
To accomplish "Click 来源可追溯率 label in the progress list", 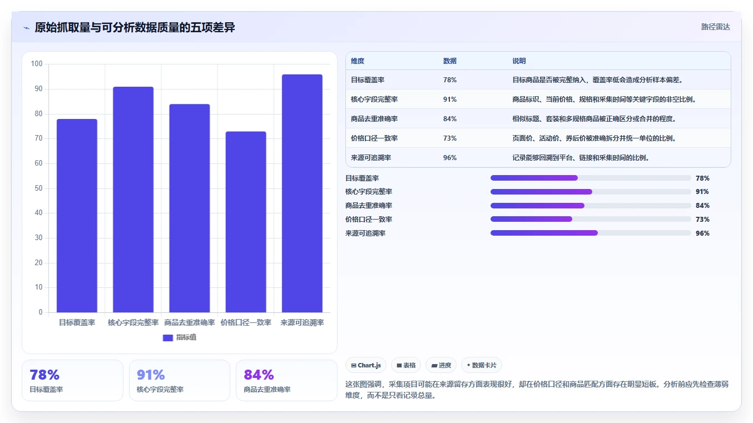I will [365, 233].
